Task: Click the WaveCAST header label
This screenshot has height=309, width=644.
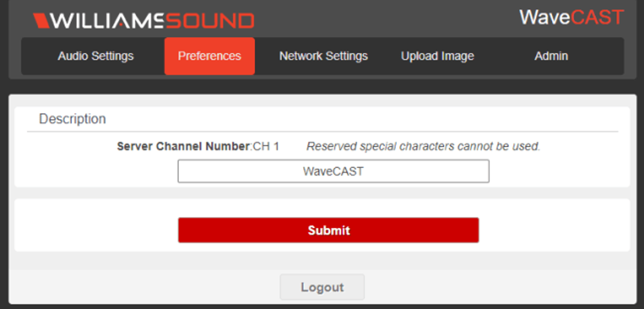Action: tap(570, 17)
